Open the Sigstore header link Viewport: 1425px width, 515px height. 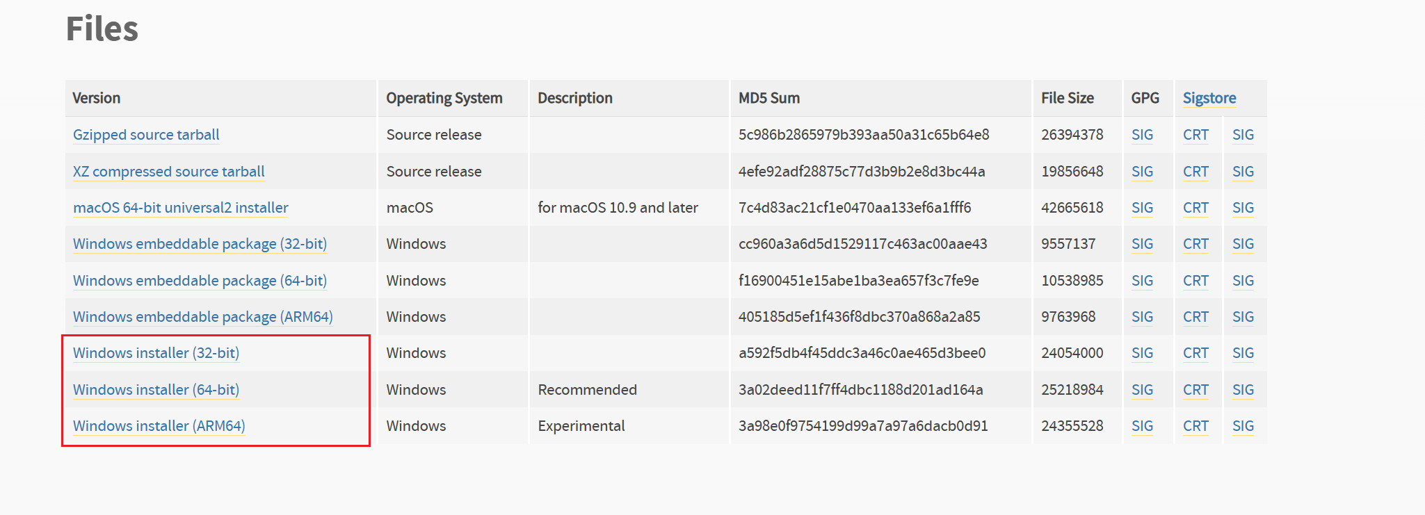[1209, 98]
